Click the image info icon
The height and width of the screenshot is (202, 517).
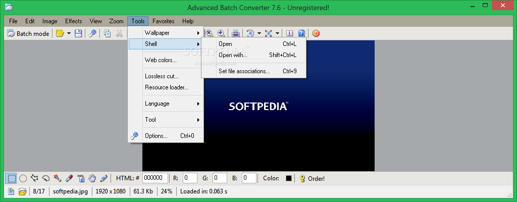(x=289, y=33)
